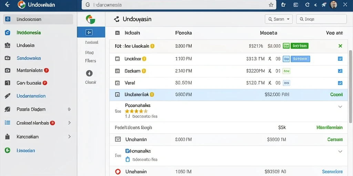The width and height of the screenshot is (353, 176).
Task: Open the Samn dropdown
Action: coord(279,19)
